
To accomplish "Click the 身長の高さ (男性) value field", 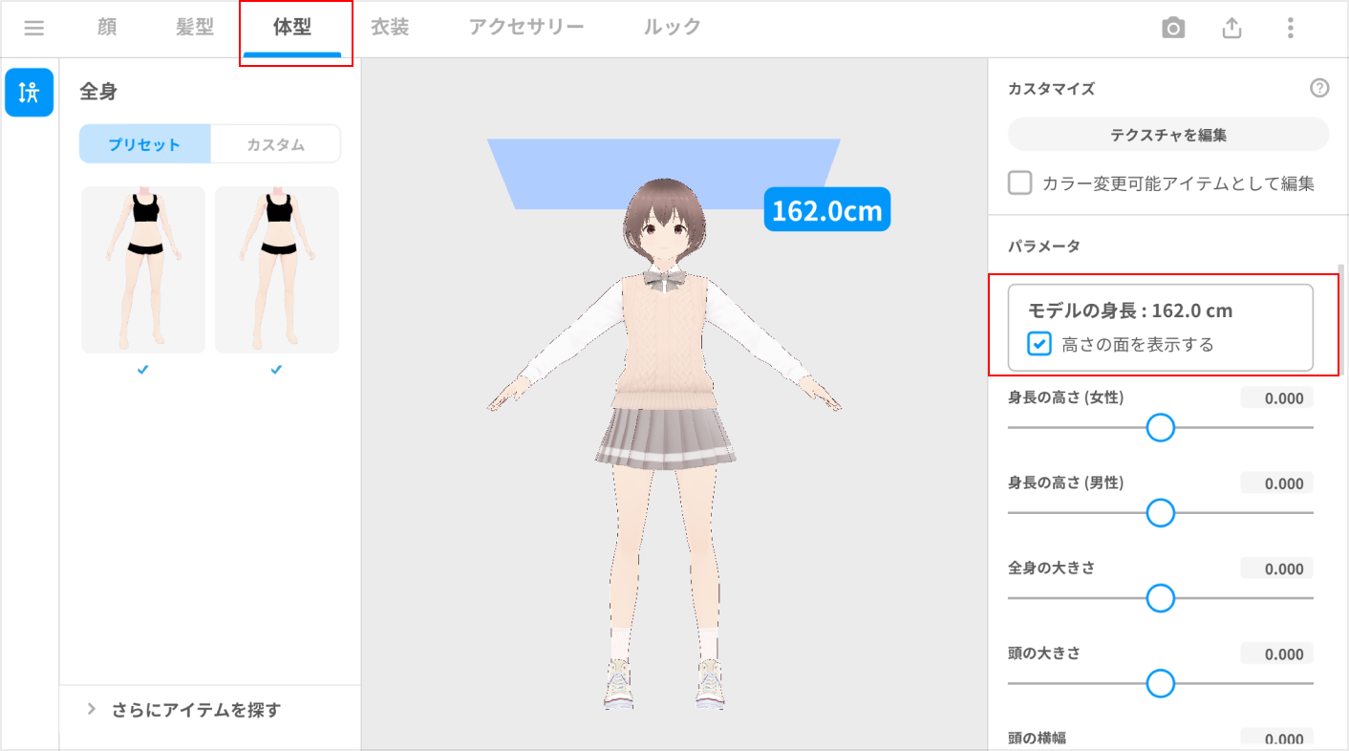I will point(1277,483).
